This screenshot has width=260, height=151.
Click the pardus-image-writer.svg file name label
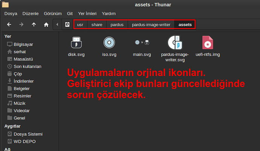point(175,57)
